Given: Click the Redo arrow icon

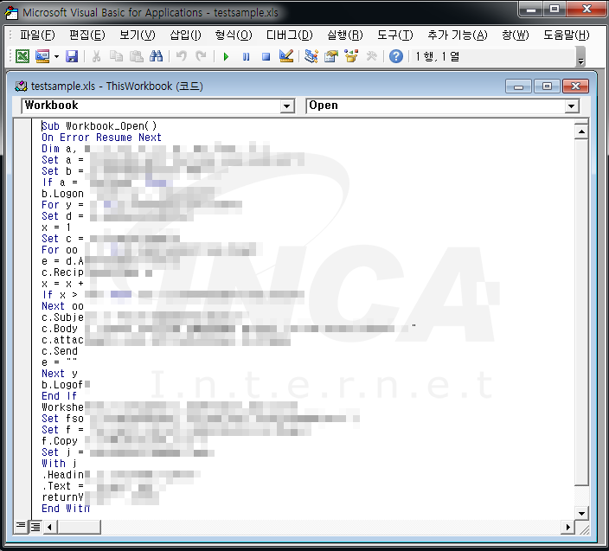Looking at the screenshot, I should click(201, 57).
